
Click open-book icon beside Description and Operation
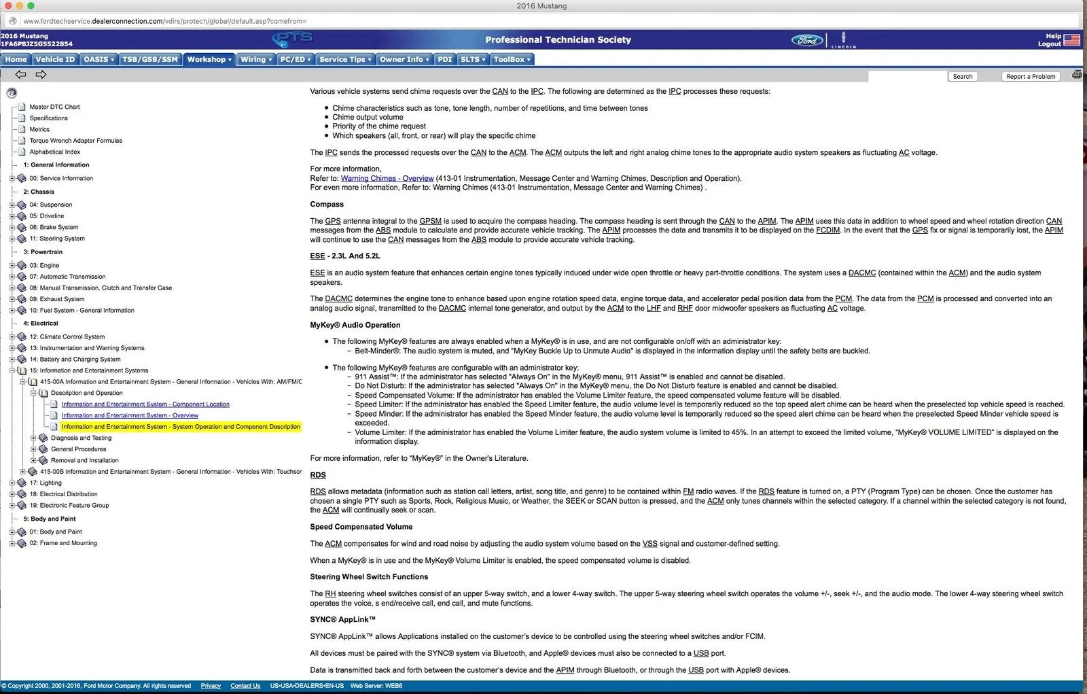pyautogui.click(x=43, y=393)
